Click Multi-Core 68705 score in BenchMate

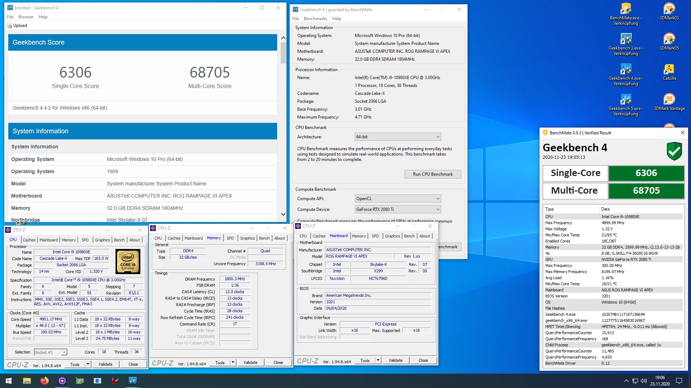[x=646, y=191]
